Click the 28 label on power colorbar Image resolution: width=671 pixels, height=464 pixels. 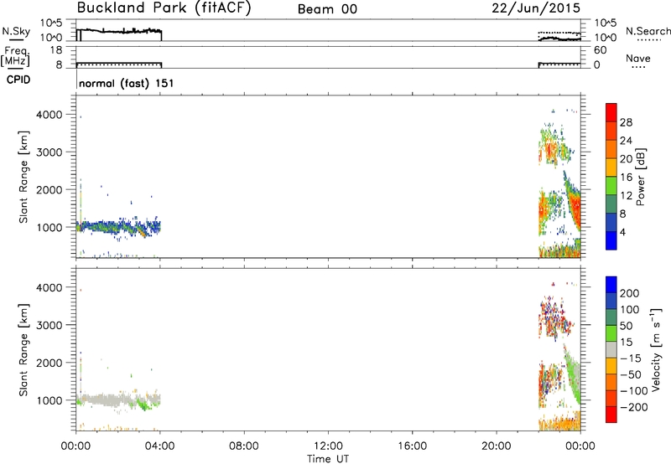tap(626, 122)
